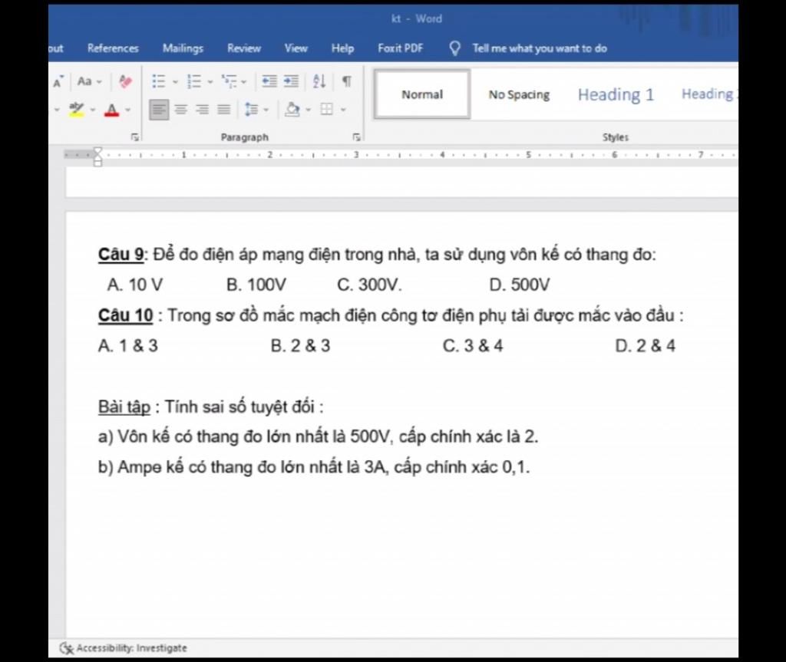Click answer 'C. 3 & 4' text
Viewport: 786px width, 662px height.
[473, 346]
